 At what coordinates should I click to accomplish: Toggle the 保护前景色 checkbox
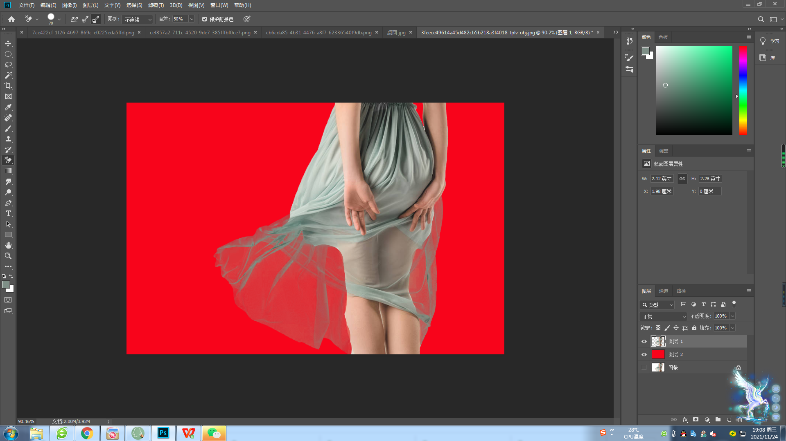205,19
